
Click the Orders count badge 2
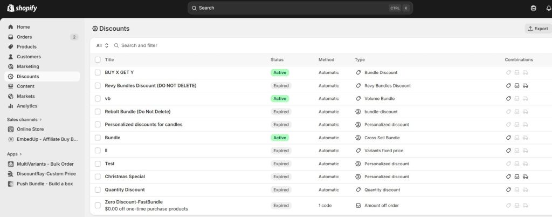[74, 37]
